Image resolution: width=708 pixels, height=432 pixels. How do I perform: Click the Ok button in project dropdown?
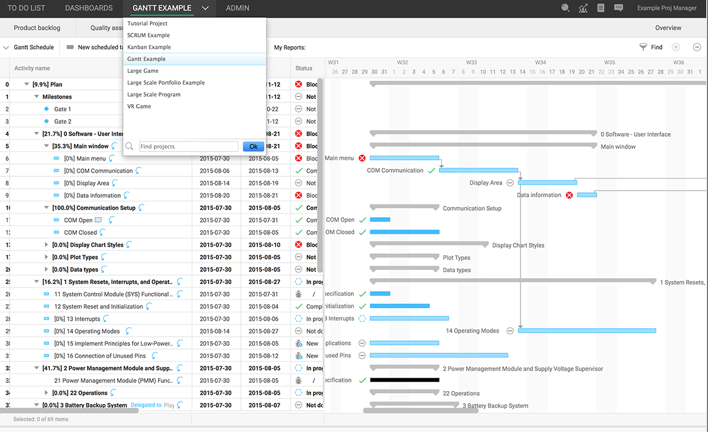pyautogui.click(x=253, y=146)
